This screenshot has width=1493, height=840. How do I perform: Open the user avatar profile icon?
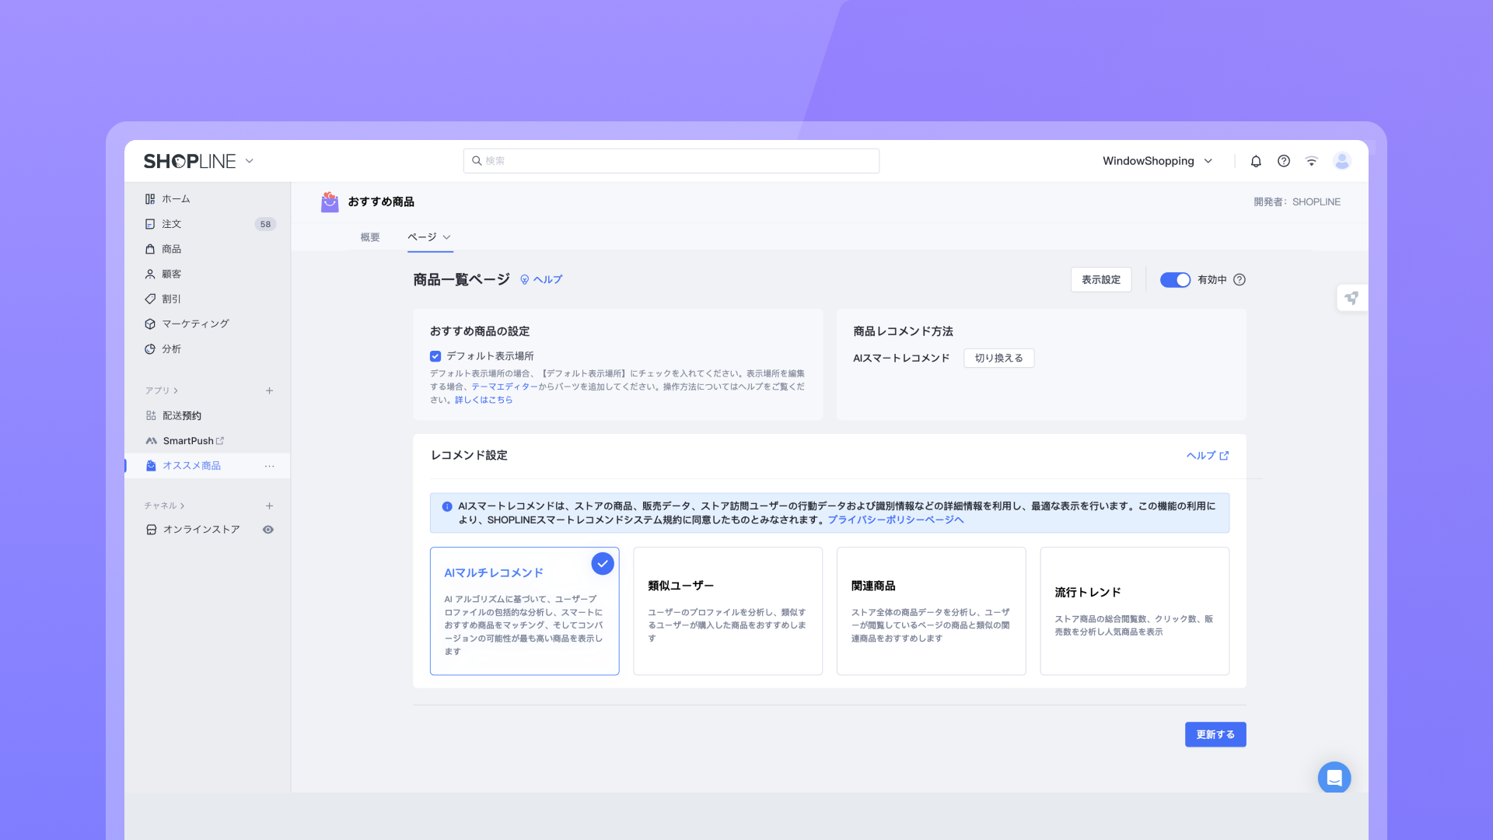point(1341,161)
